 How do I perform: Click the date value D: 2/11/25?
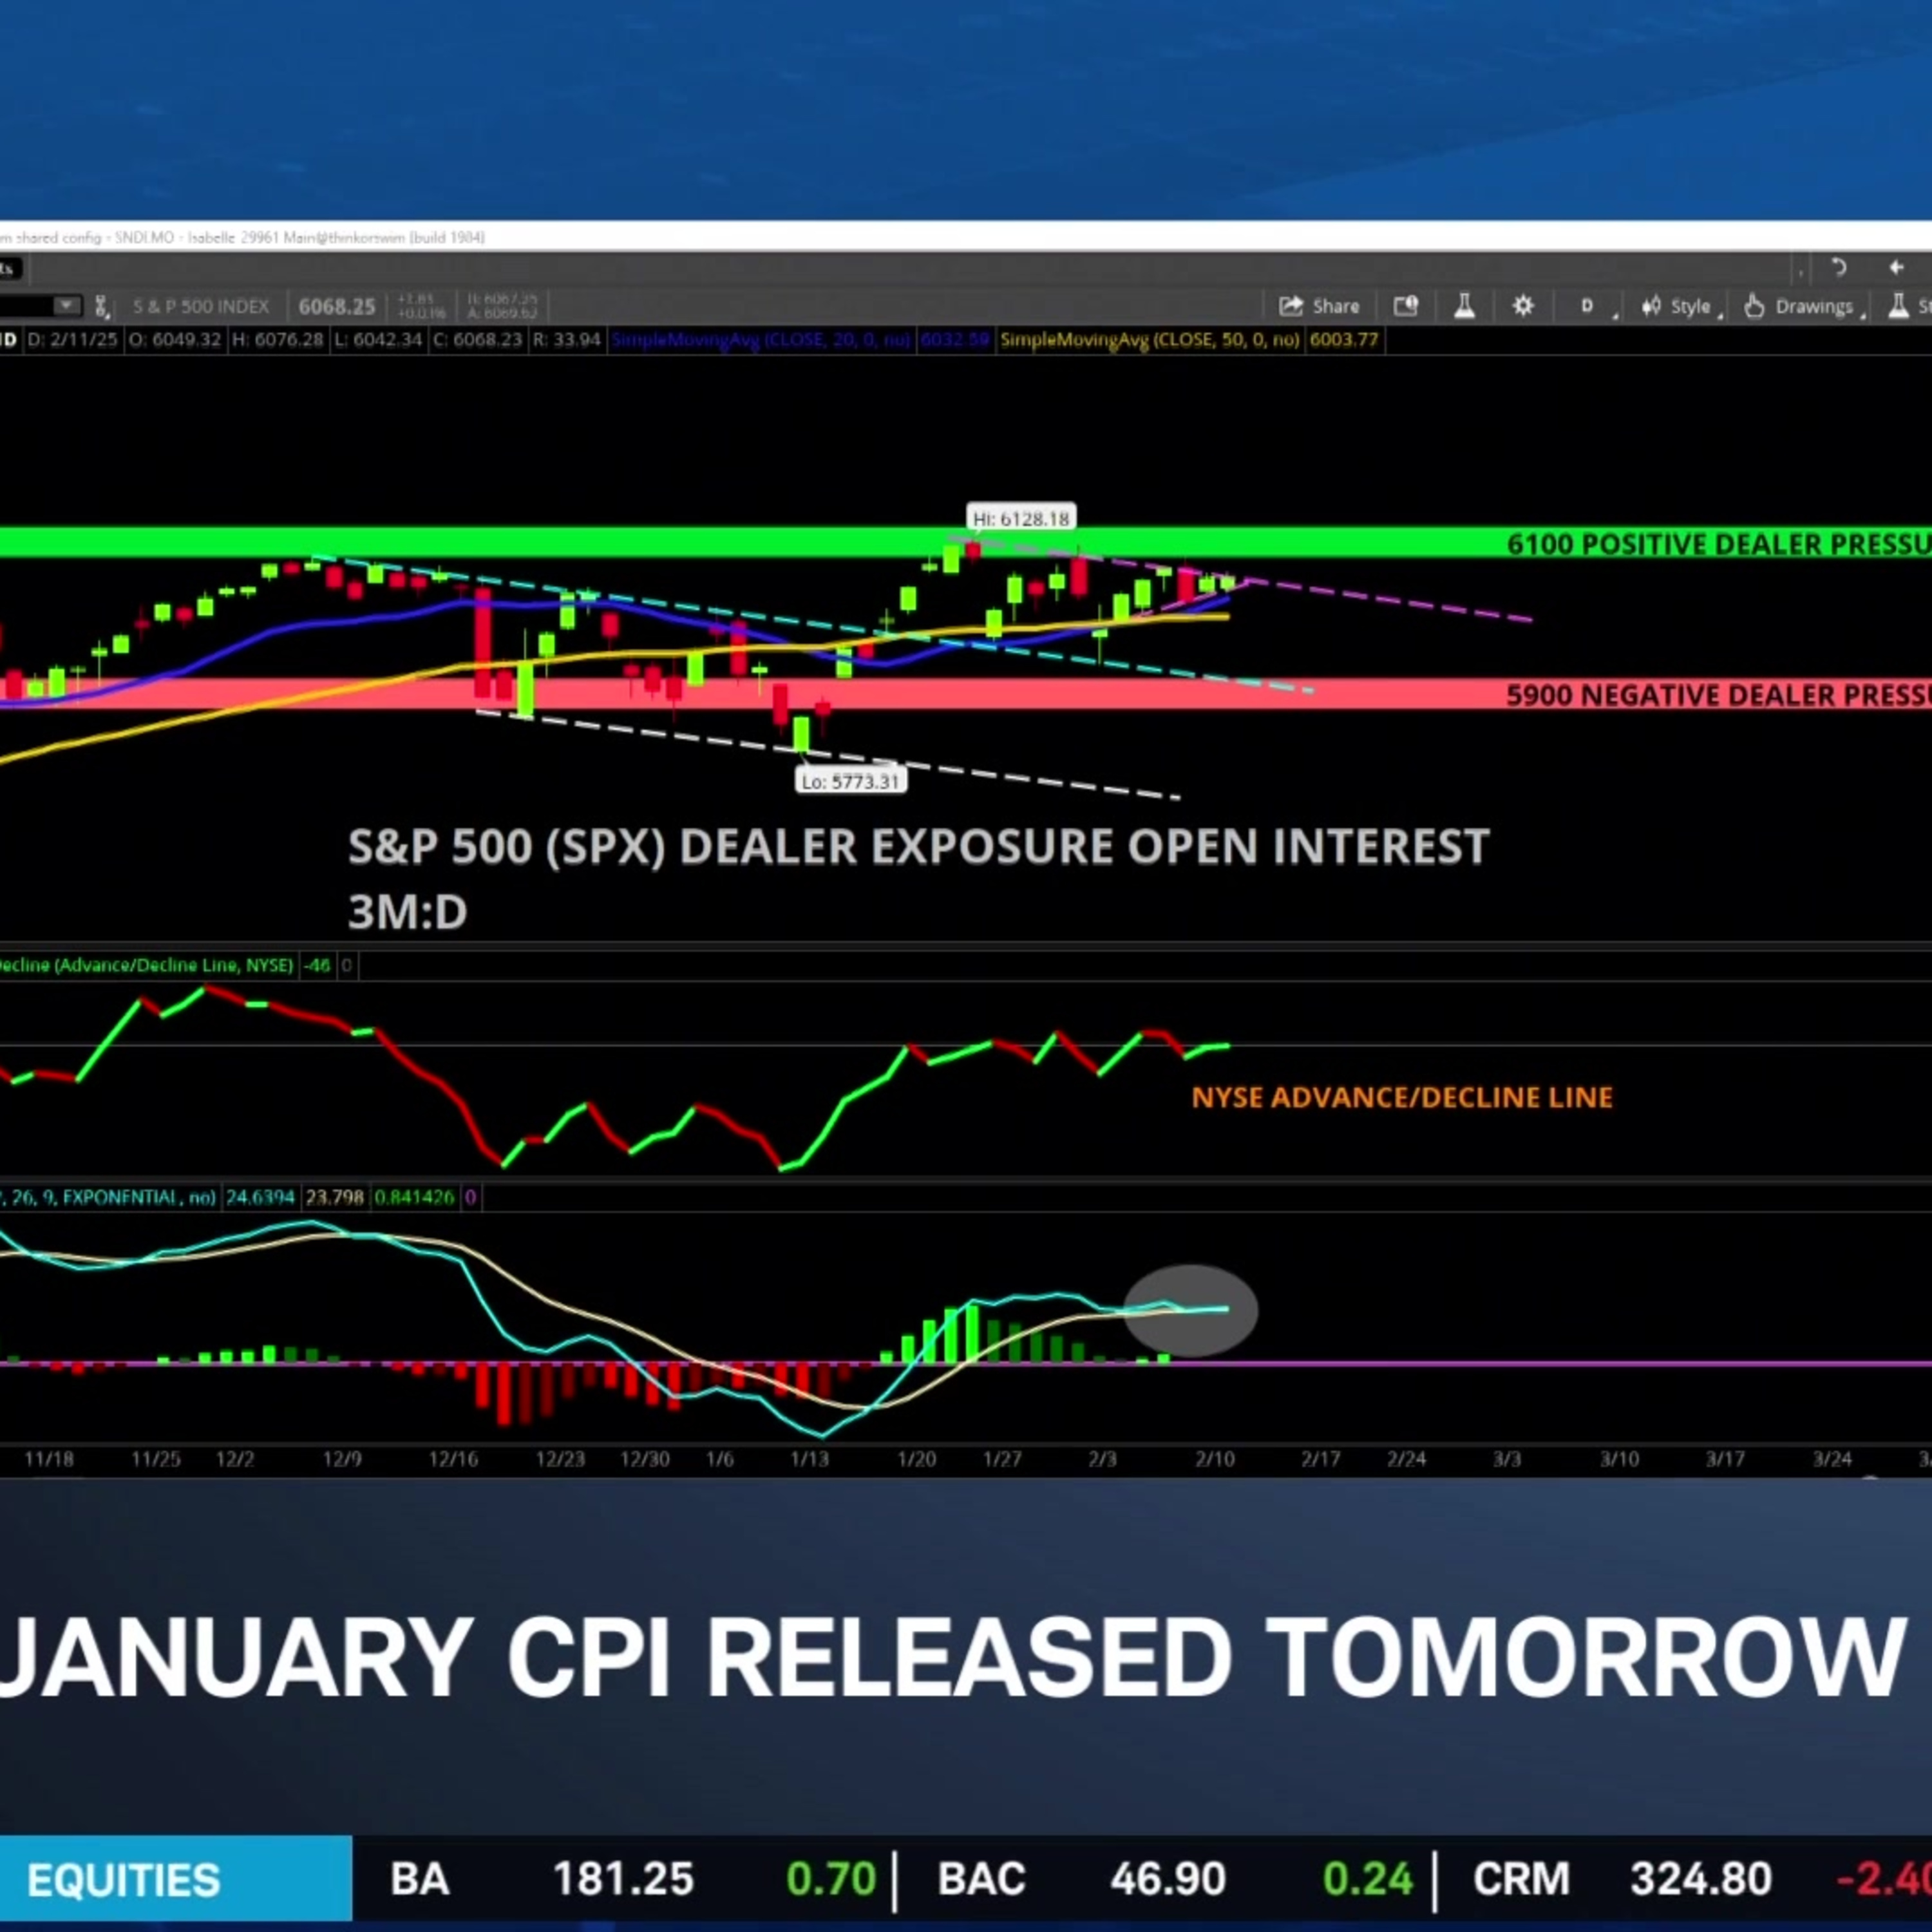(x=72, y=340)
